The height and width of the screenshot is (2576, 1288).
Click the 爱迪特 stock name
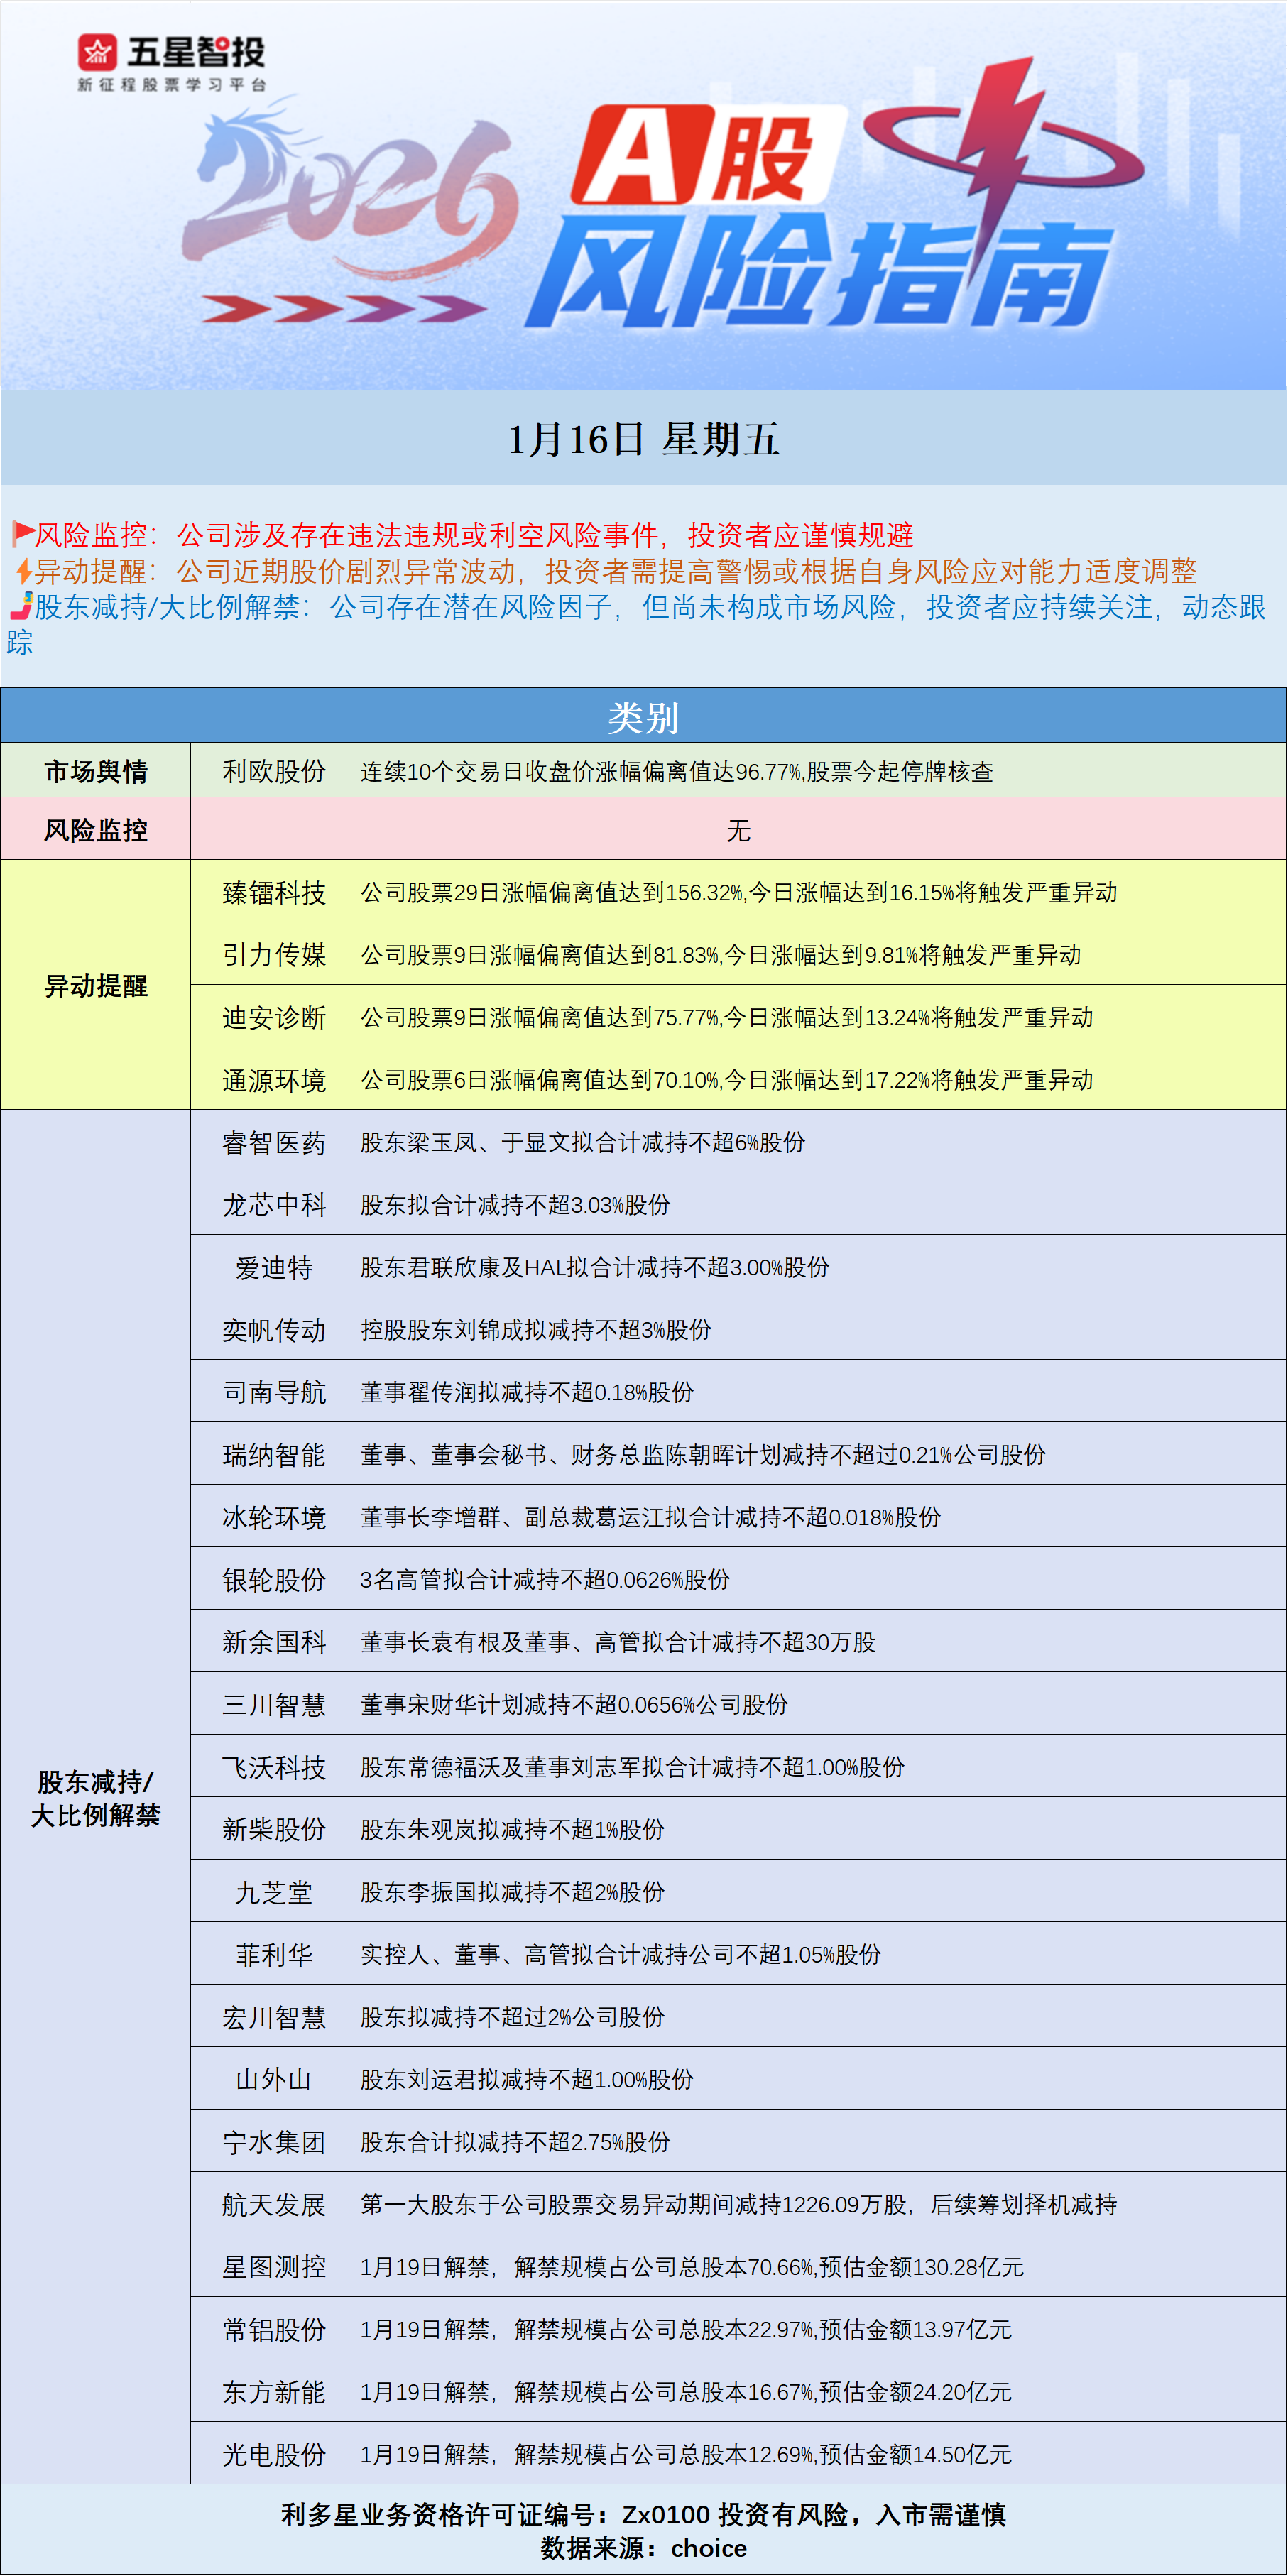tap(274, 1268)
